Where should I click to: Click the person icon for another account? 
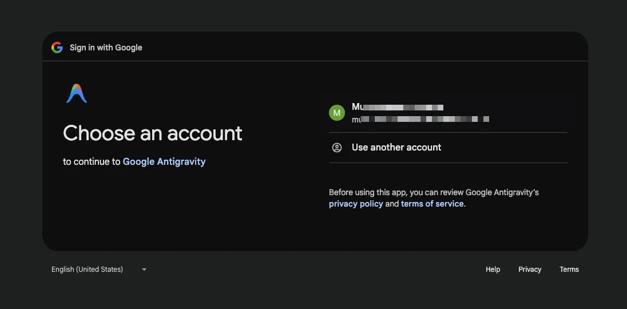tap(337, 148)
